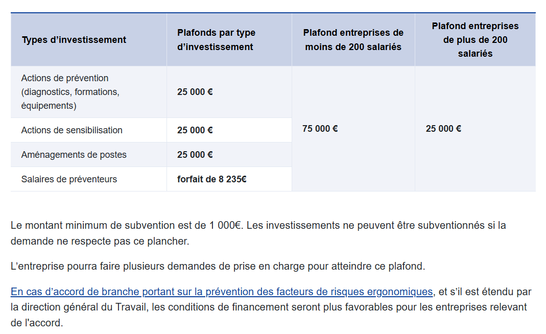
Task: Select the "Plafonds par type d'investissement" header
Action: pos(216,40)
